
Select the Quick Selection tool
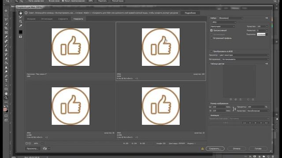[6, 24]
